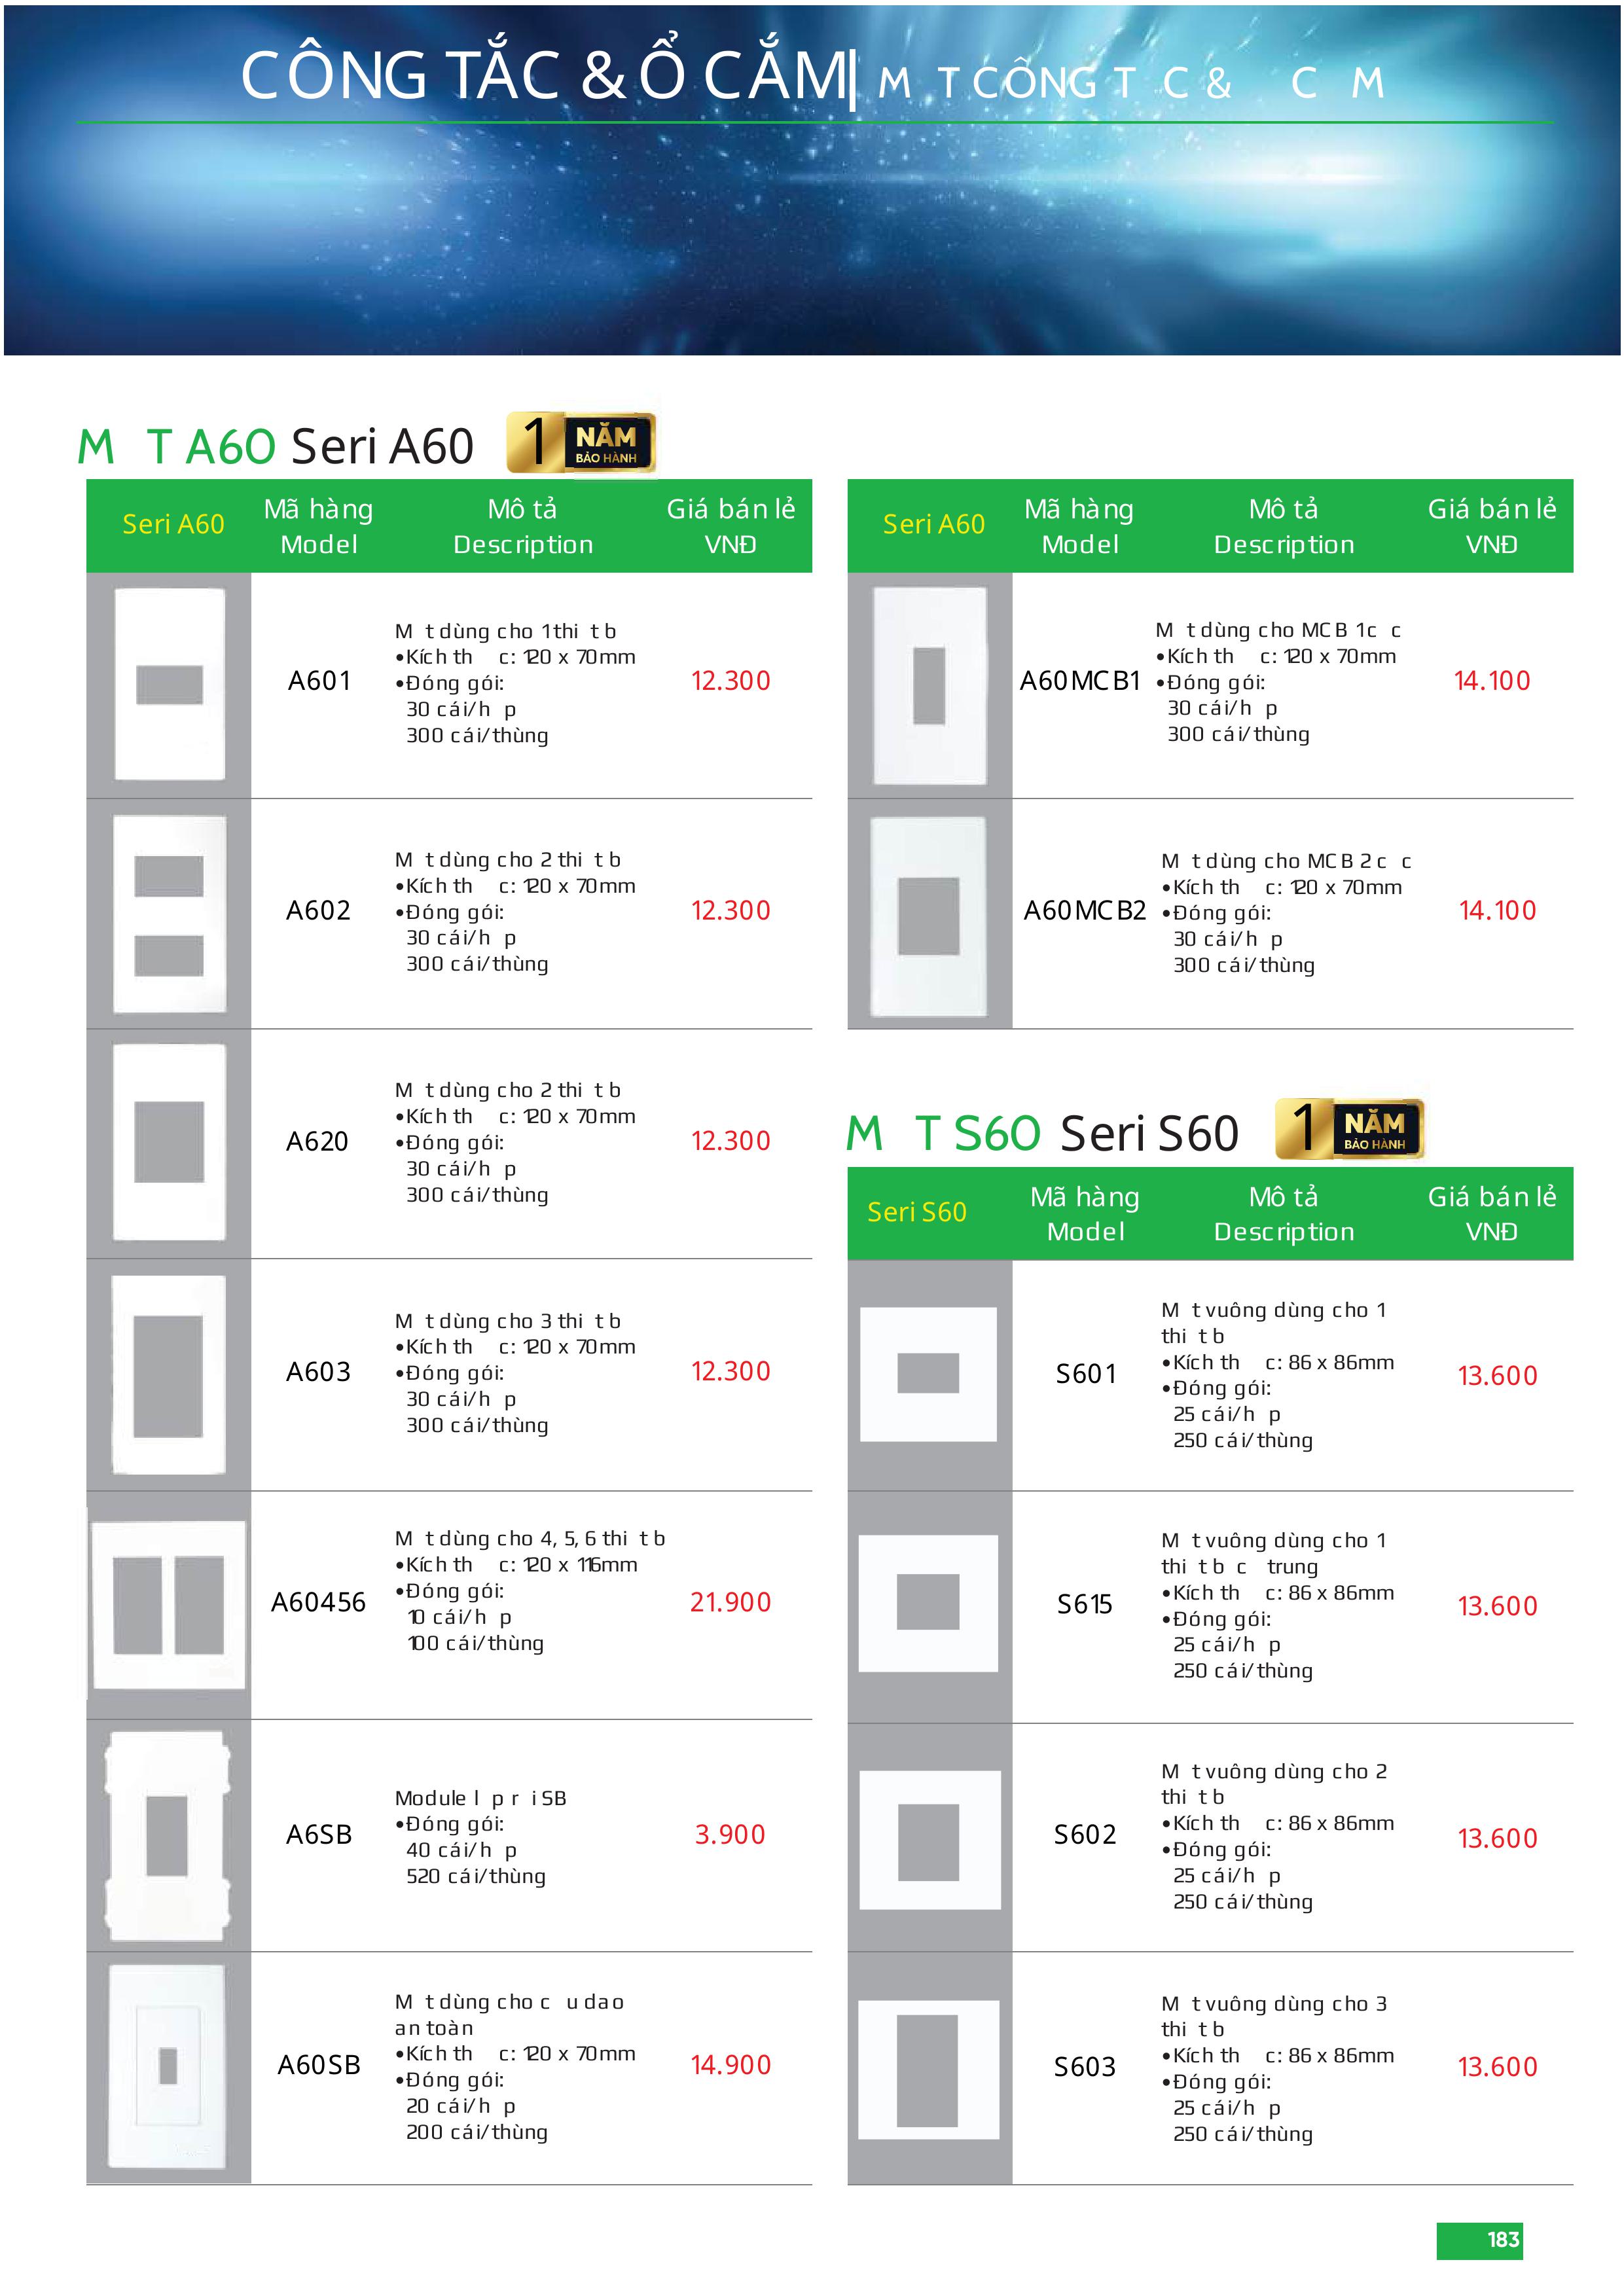Select the A6SB module product image
The image size is (1624, 2296).
(168, 1834)
